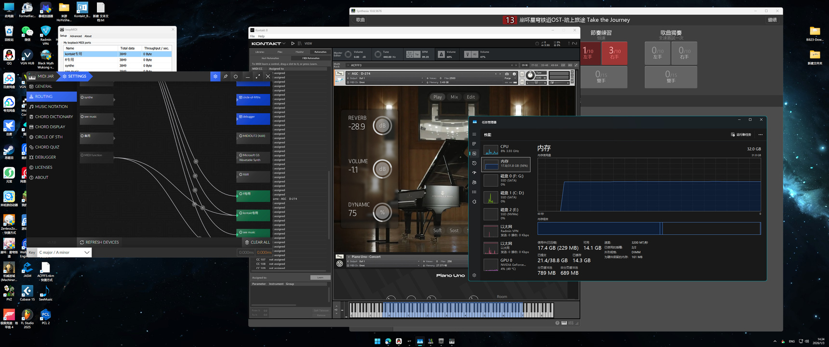Viewport: 829px width, 347px height.
Task: Open the Key dropdown showing C major / A minor
Action: [x=64, y=252]
